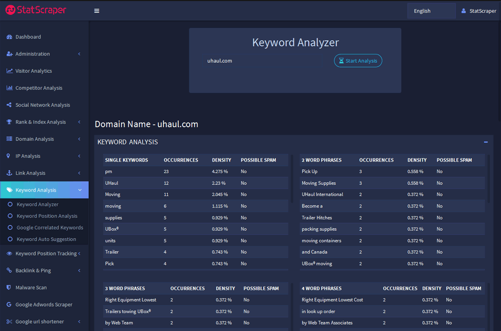Viewport: 501px width, 331px height.
Task: Click the Google url shortener scissors icon
Action: (x=9, y=321)
